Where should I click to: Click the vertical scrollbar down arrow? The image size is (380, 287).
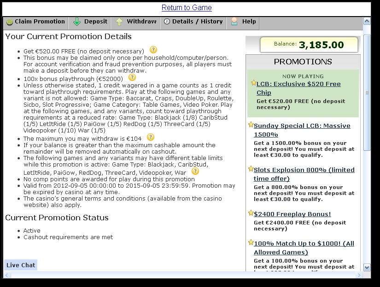coord(367,268)
